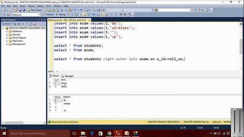Open the Project menu
244x137 pixels.
point(31,6)
